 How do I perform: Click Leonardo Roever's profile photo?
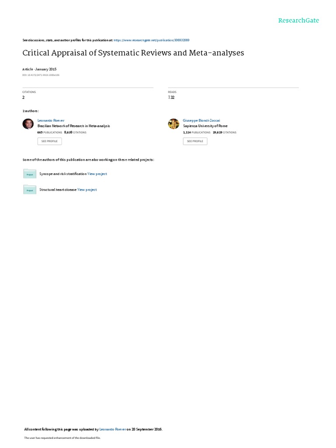[28, 124]
